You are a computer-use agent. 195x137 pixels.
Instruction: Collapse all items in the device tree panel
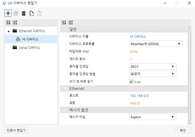(15, 23)
